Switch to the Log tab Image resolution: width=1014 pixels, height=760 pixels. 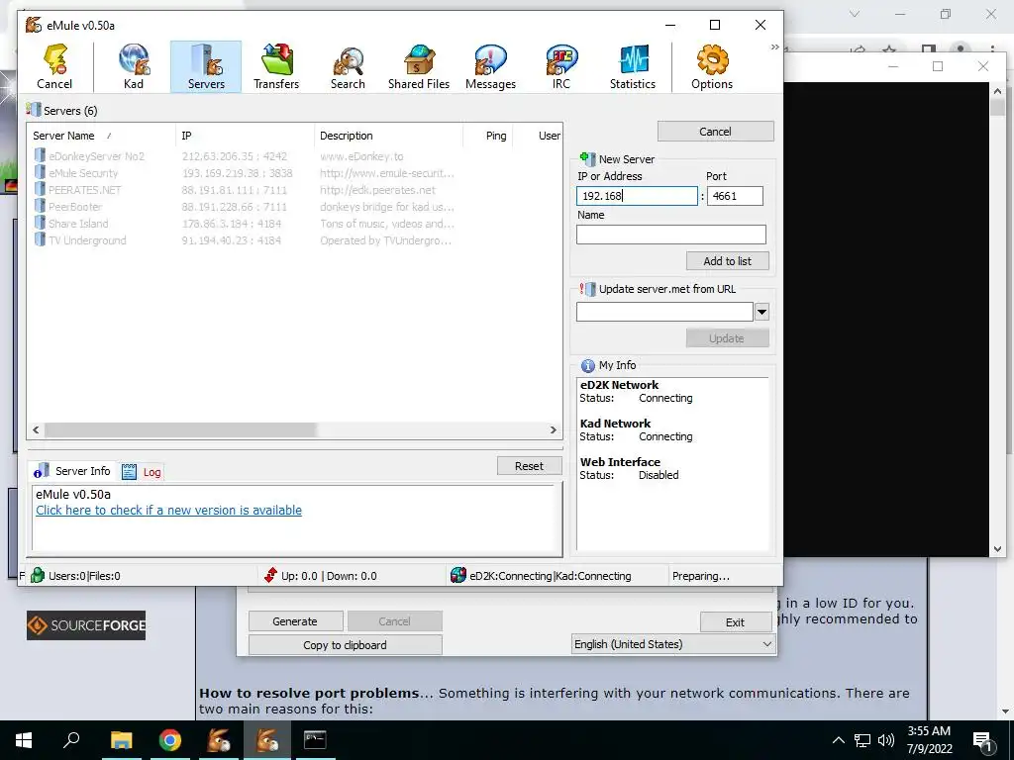coord(142,472)
